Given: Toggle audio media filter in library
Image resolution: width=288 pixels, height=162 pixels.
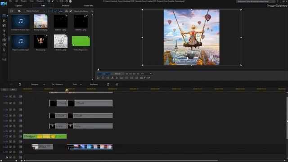Looking at the screenshot, I should (x=61, y=11).
